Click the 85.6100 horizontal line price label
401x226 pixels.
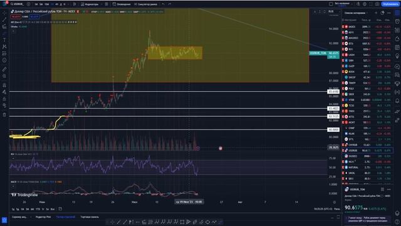333,92
